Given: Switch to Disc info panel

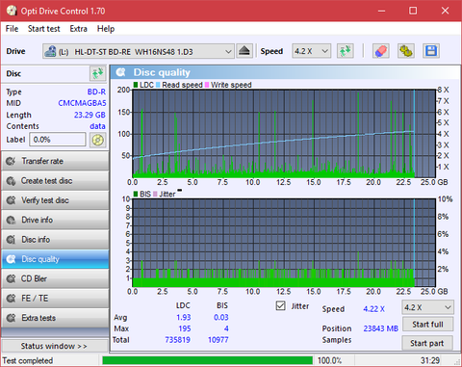Looking at the screenshot, I should coord(55,240).
